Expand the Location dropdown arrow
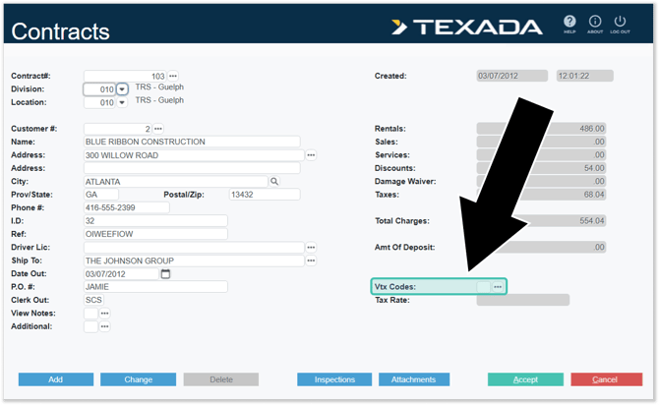This screenshot has width=659, height=405. tap(122, 102)
